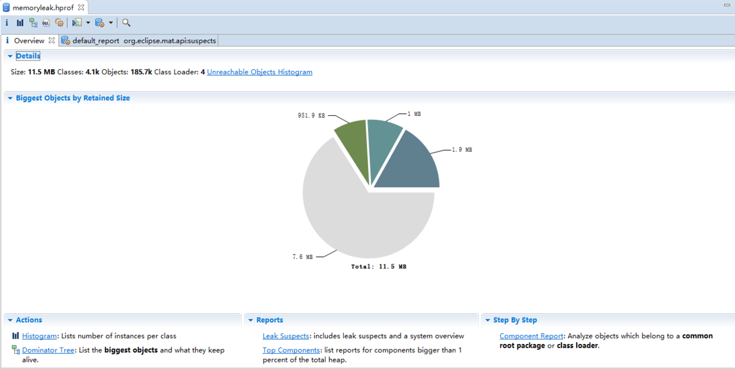Click the Run Expert System Test icon

(x=77, y=23)
